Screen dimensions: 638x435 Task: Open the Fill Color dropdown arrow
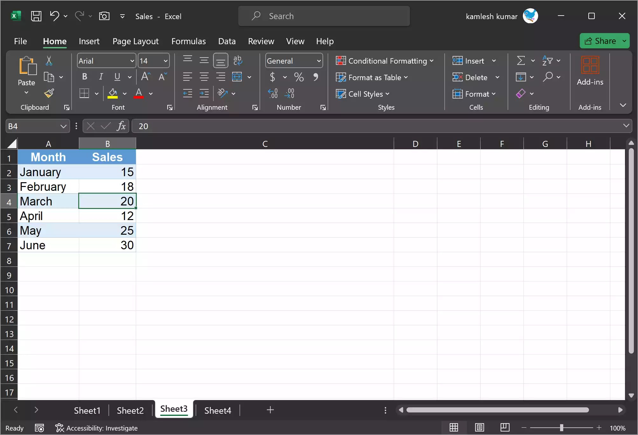pos(125,94)
